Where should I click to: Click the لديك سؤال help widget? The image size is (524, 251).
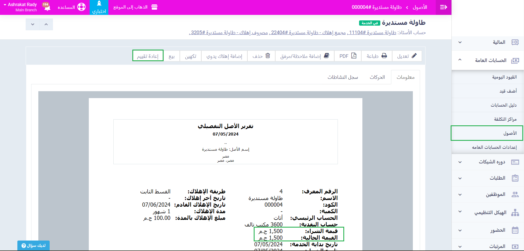[33, 245]
